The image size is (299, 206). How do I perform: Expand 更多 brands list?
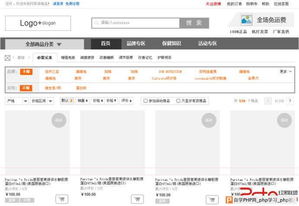pos(286,72)
